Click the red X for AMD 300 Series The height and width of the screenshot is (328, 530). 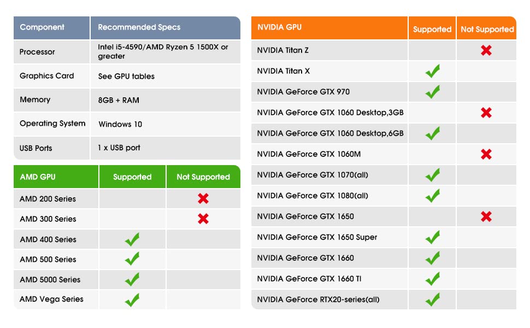tap(203, 219)
